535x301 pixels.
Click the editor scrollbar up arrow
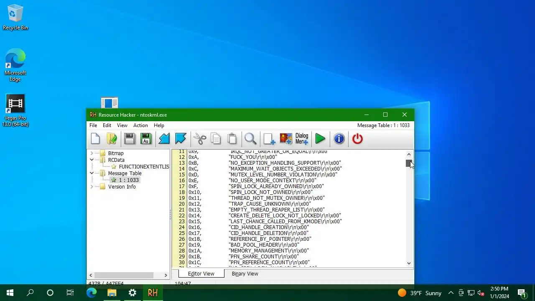click(x=409, y=154)
